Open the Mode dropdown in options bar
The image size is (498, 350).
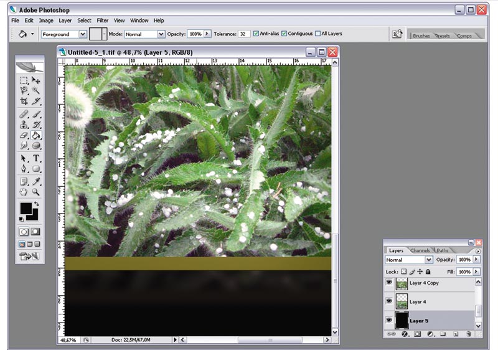click(x=145, y=34)
